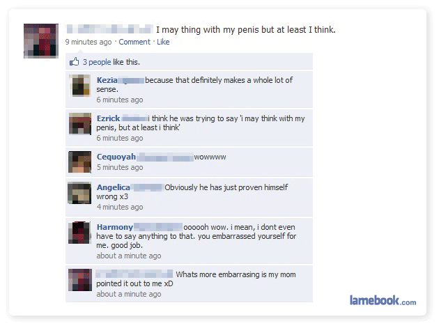
Task: Click the Like link under the post
Action: (x=163, y=42)
